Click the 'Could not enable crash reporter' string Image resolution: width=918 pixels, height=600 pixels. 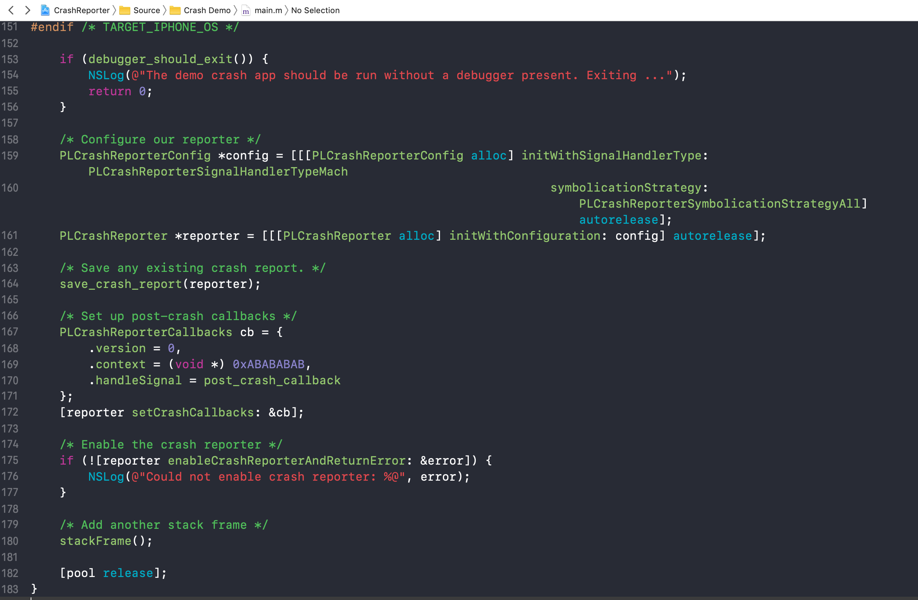pos(269,477)
